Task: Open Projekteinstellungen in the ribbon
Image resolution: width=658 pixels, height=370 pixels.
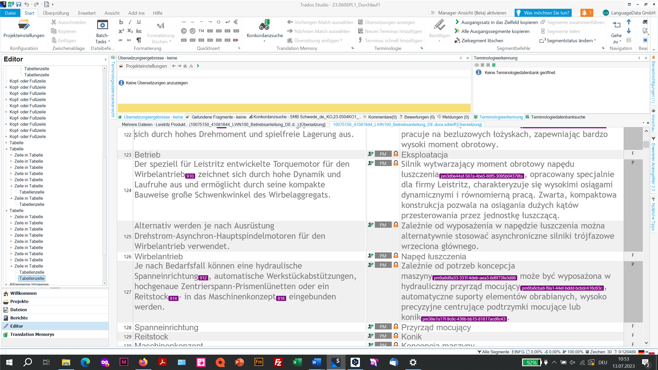Action: tap(24, 29)
